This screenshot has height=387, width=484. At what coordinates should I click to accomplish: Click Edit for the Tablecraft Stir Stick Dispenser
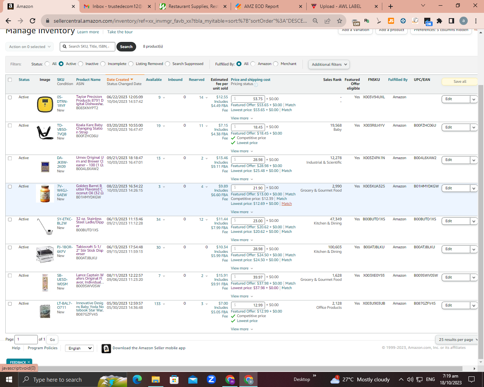[x=456, y=249]
